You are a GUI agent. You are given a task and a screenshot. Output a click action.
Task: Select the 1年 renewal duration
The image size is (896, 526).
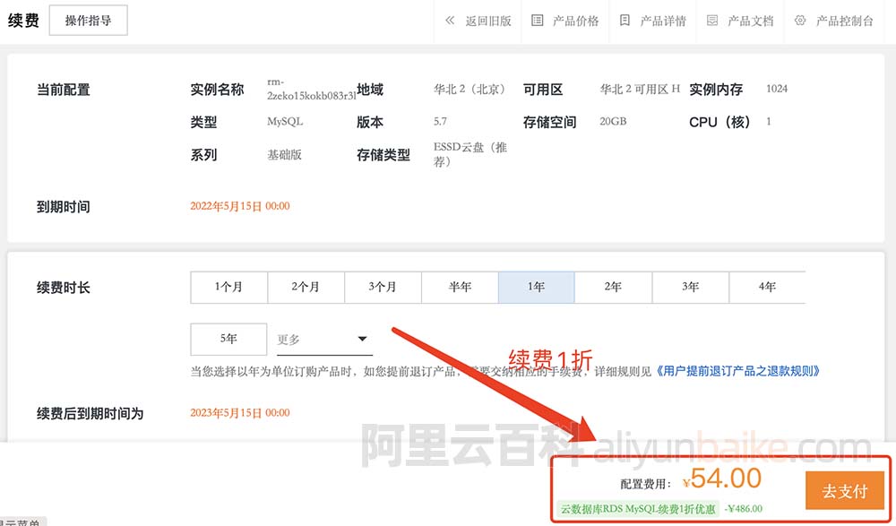point(536,288)
